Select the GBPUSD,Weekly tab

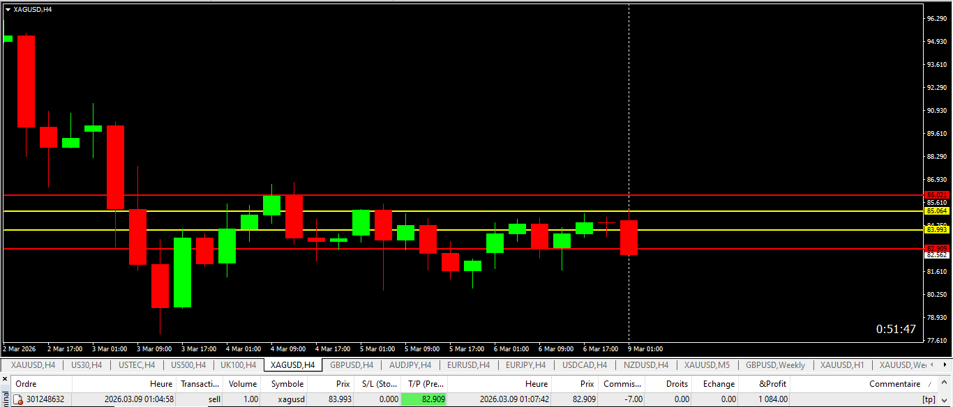[775, 365]
